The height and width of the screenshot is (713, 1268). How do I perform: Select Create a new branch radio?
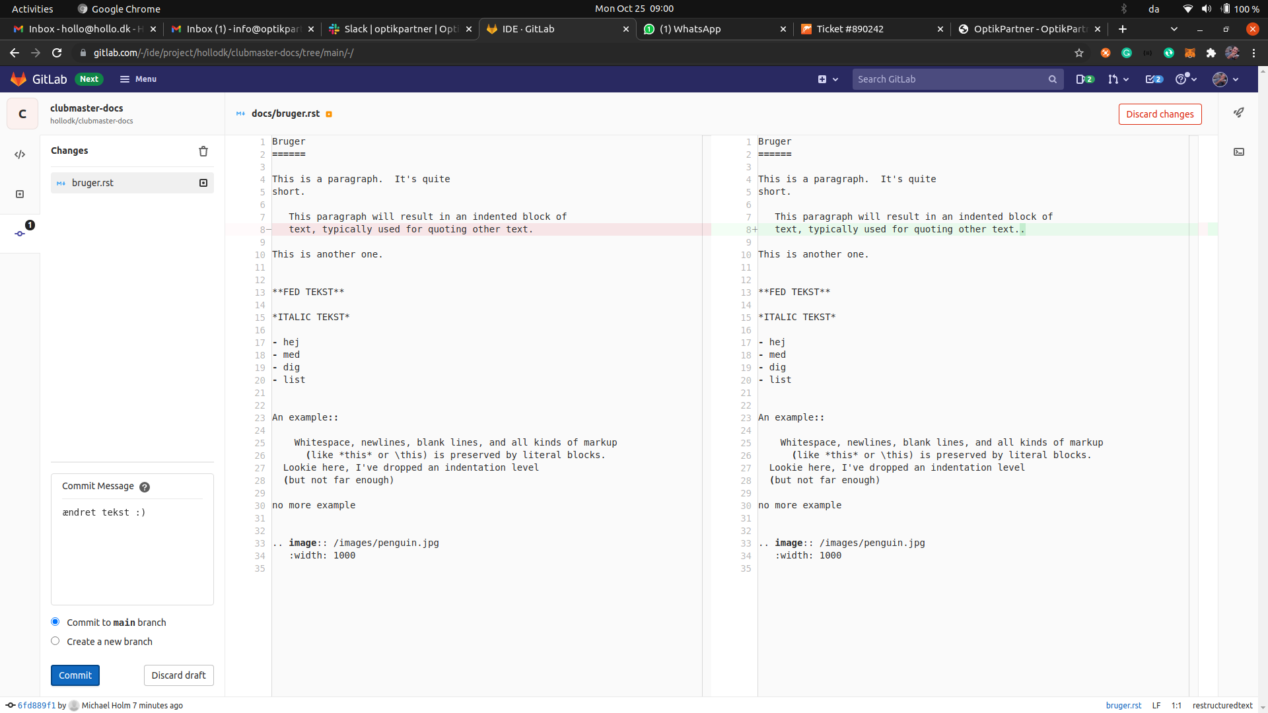click(55, 641)
